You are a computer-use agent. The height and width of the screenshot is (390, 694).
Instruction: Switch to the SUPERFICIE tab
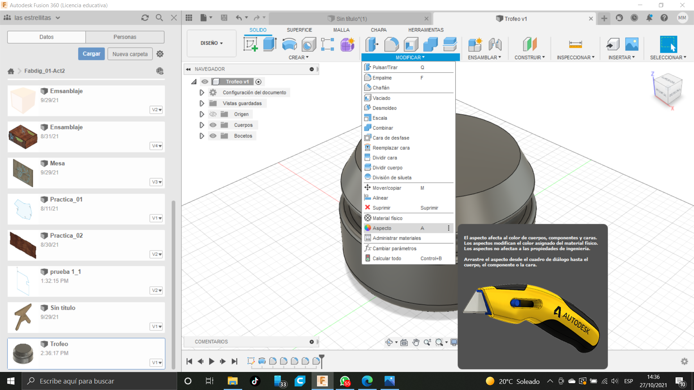pos(299,30)
